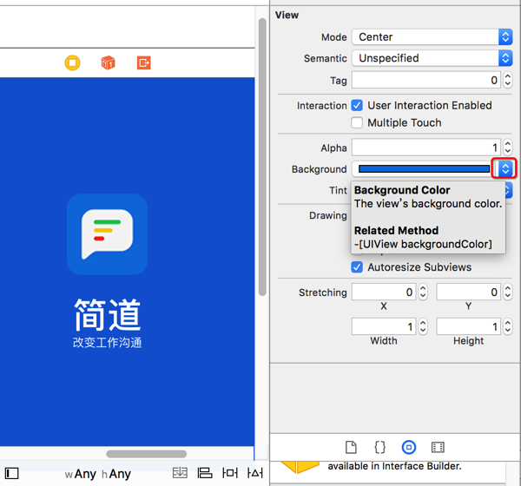Image resolution: width=521 pixels, height=486 pixels.
Task: Click the yellow View Controller icon
Action: pos(72,62)
